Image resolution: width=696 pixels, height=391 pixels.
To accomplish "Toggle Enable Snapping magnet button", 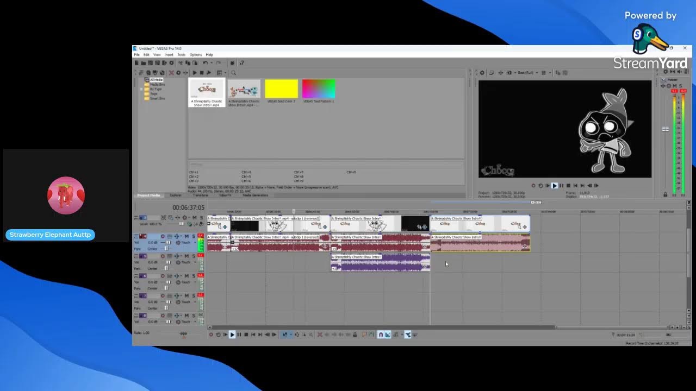I will point(380,335).
